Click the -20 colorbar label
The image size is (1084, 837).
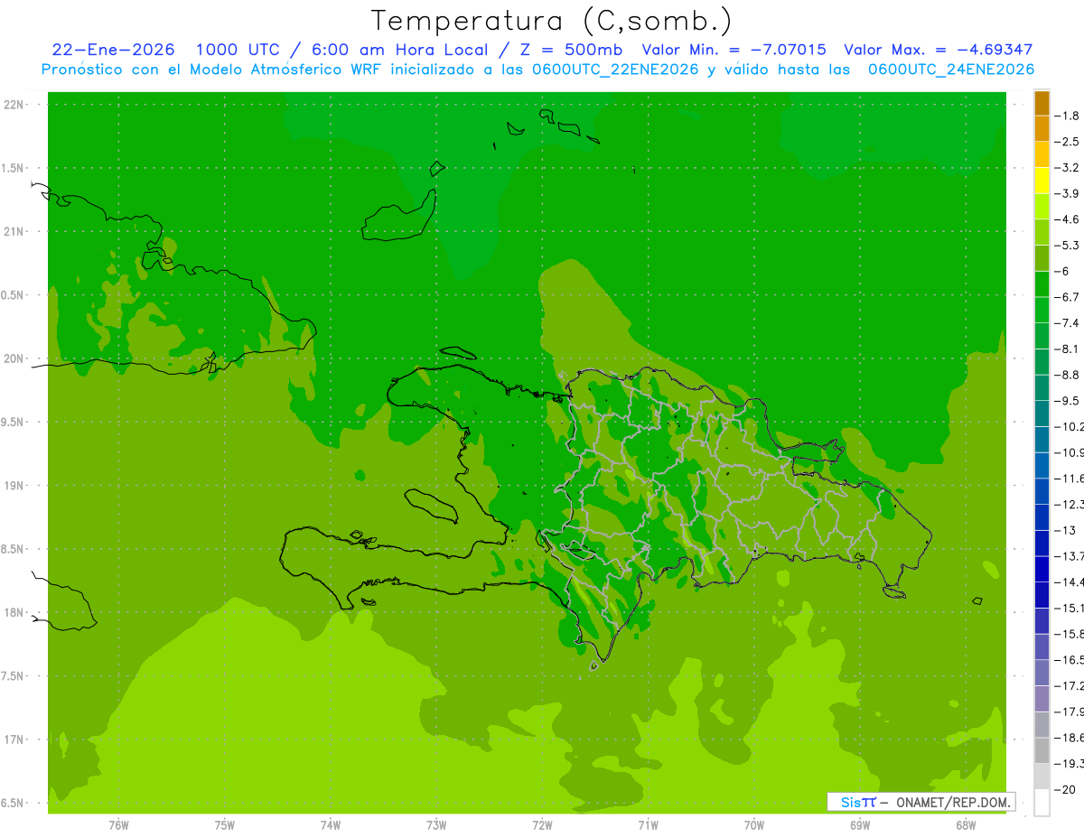click(x=1067, y=789)
